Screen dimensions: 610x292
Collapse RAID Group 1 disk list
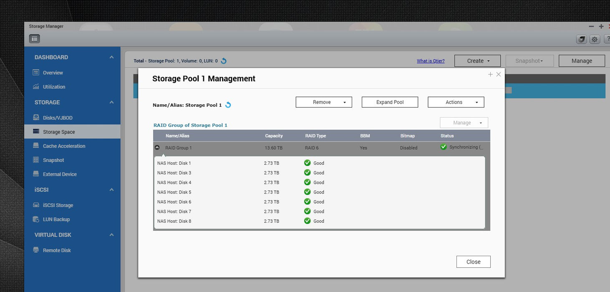(x=157, y=148)
